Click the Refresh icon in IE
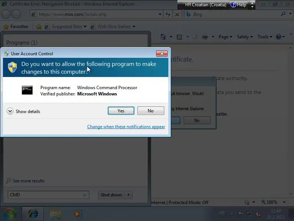294x221 pixels. [168, 14]
